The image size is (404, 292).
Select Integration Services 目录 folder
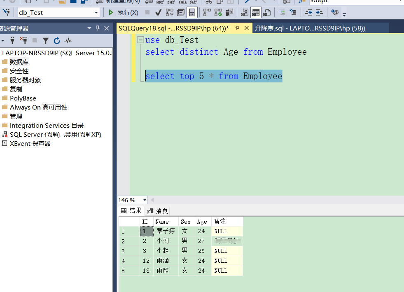coord(47,125)
